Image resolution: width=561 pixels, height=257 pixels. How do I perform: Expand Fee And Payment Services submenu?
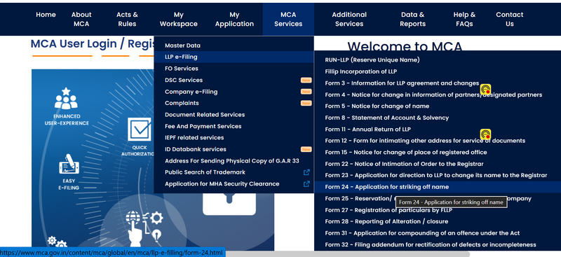[x=234, y=126]
